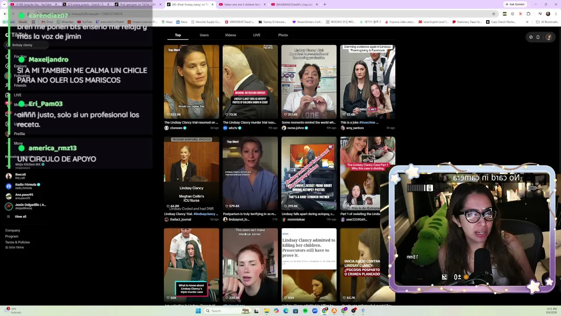Open Ninja Kitchen MX following account
The width and height of the screenshot is (561, 316).
tap(26, 165)
